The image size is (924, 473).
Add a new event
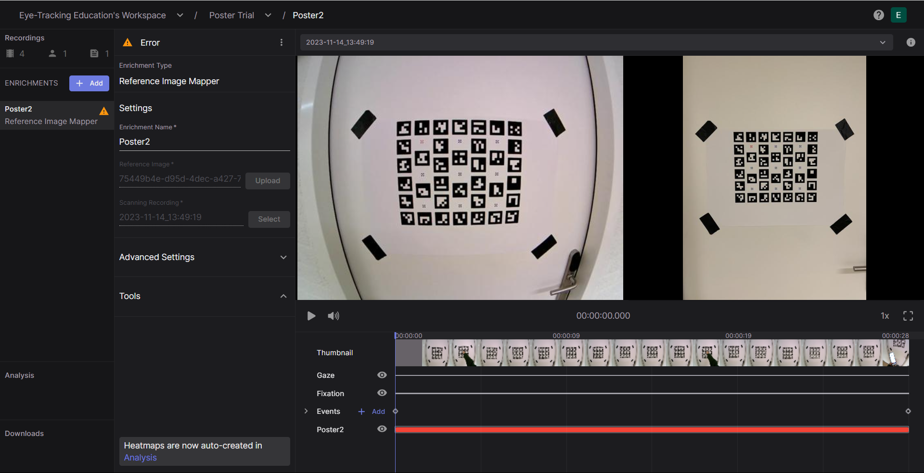tap(372, 411)
